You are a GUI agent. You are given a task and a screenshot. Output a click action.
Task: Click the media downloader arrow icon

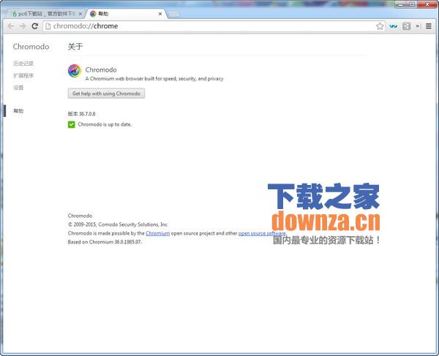click(418, 26)
